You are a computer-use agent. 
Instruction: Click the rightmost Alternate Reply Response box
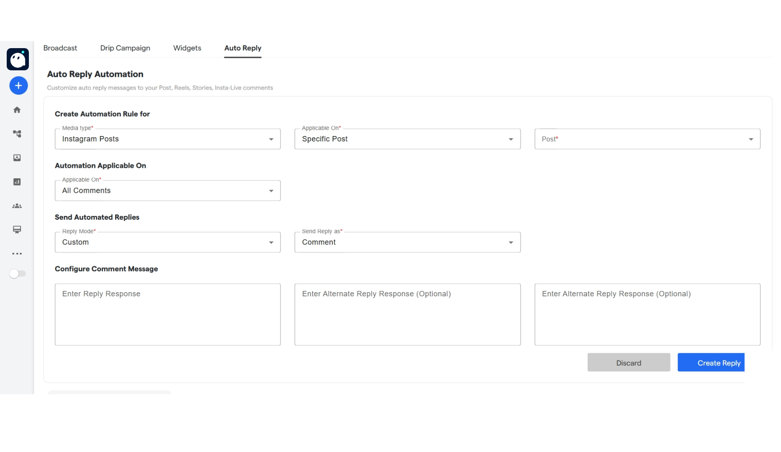click(x=647, y=315)
